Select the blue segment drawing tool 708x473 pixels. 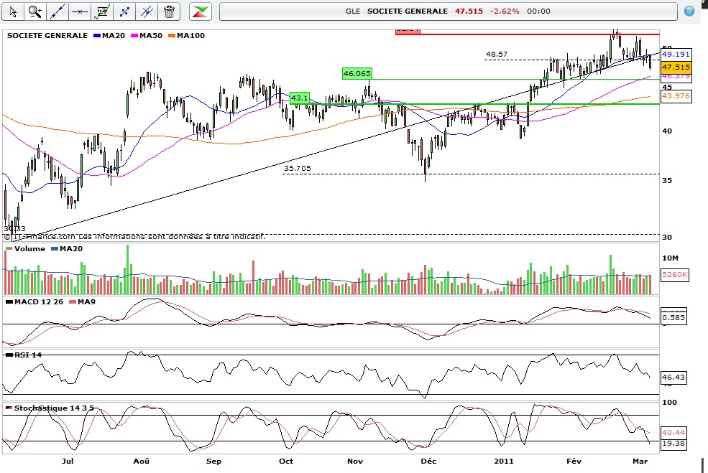click(124, 11)
